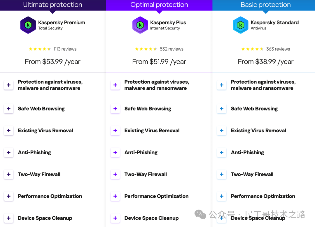Open the 1113 reviews link for Premium
The height and width of the screenshot is (227, 315).
pos(65,49)
